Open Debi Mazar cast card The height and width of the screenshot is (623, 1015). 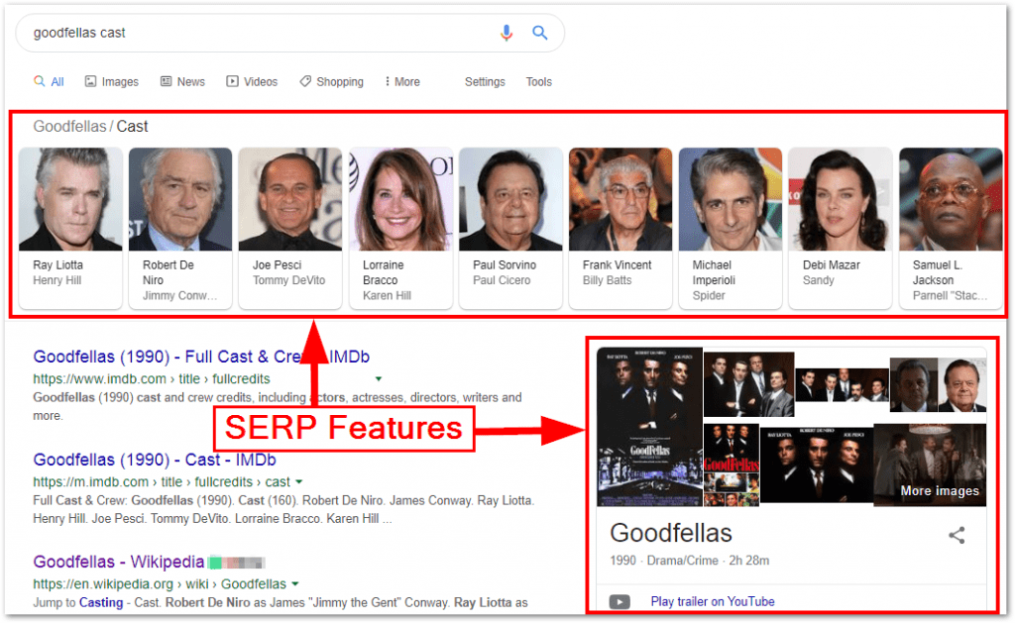coord(841,228)
